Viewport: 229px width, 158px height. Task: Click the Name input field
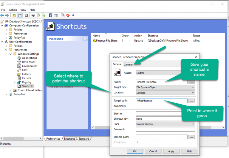162,82
